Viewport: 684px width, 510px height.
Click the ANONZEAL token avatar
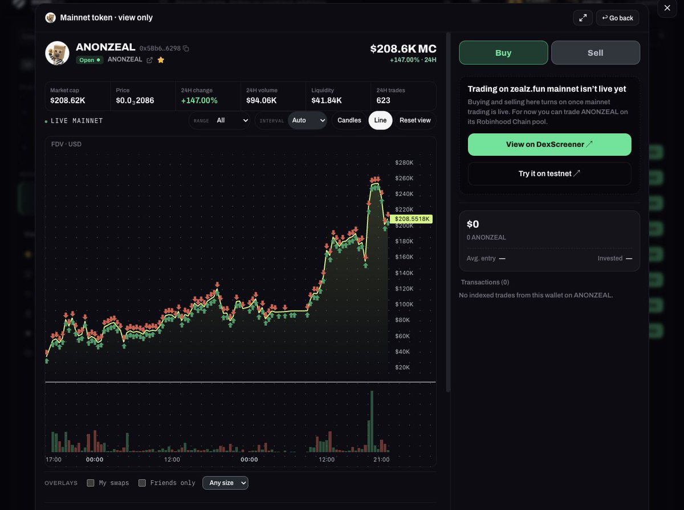tap(57, 53)
